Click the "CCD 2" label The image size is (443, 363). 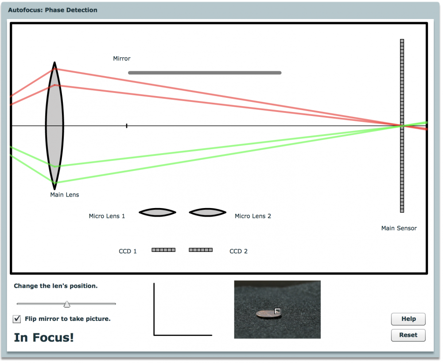pos(238,251)
